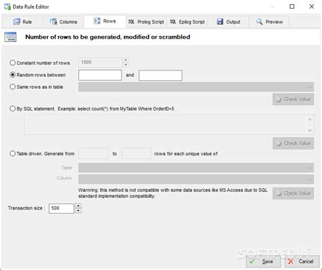Increase the Transaction size value

[78, 206]
